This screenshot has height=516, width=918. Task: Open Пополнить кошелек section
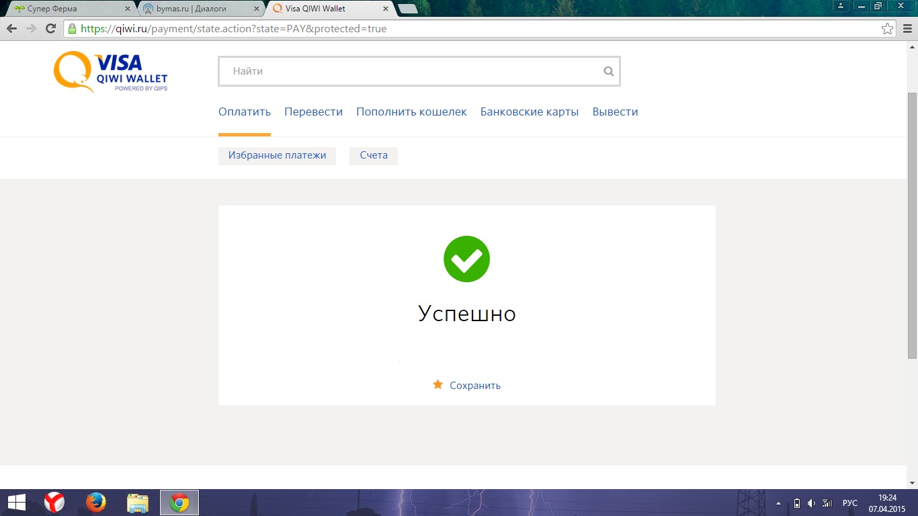tap(411, 112)
